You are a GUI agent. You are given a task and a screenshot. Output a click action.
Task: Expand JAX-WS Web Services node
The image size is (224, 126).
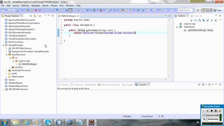[7, 48]
